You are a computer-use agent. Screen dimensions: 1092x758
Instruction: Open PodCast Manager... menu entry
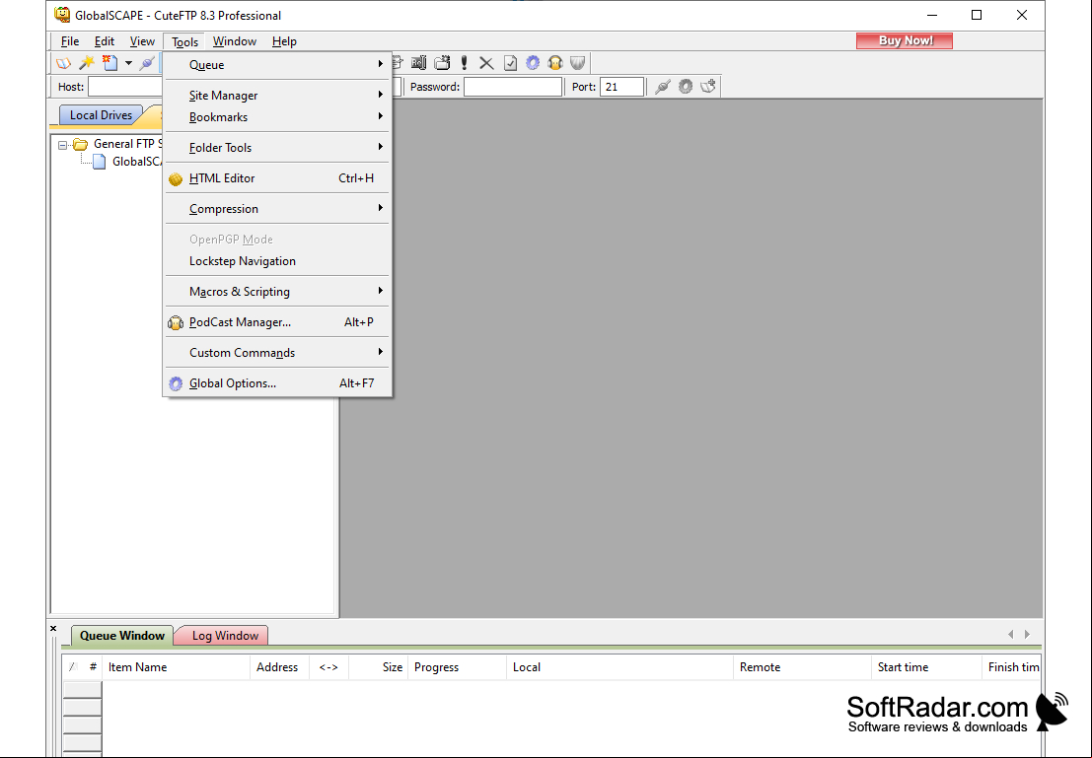tap(277, 322)
